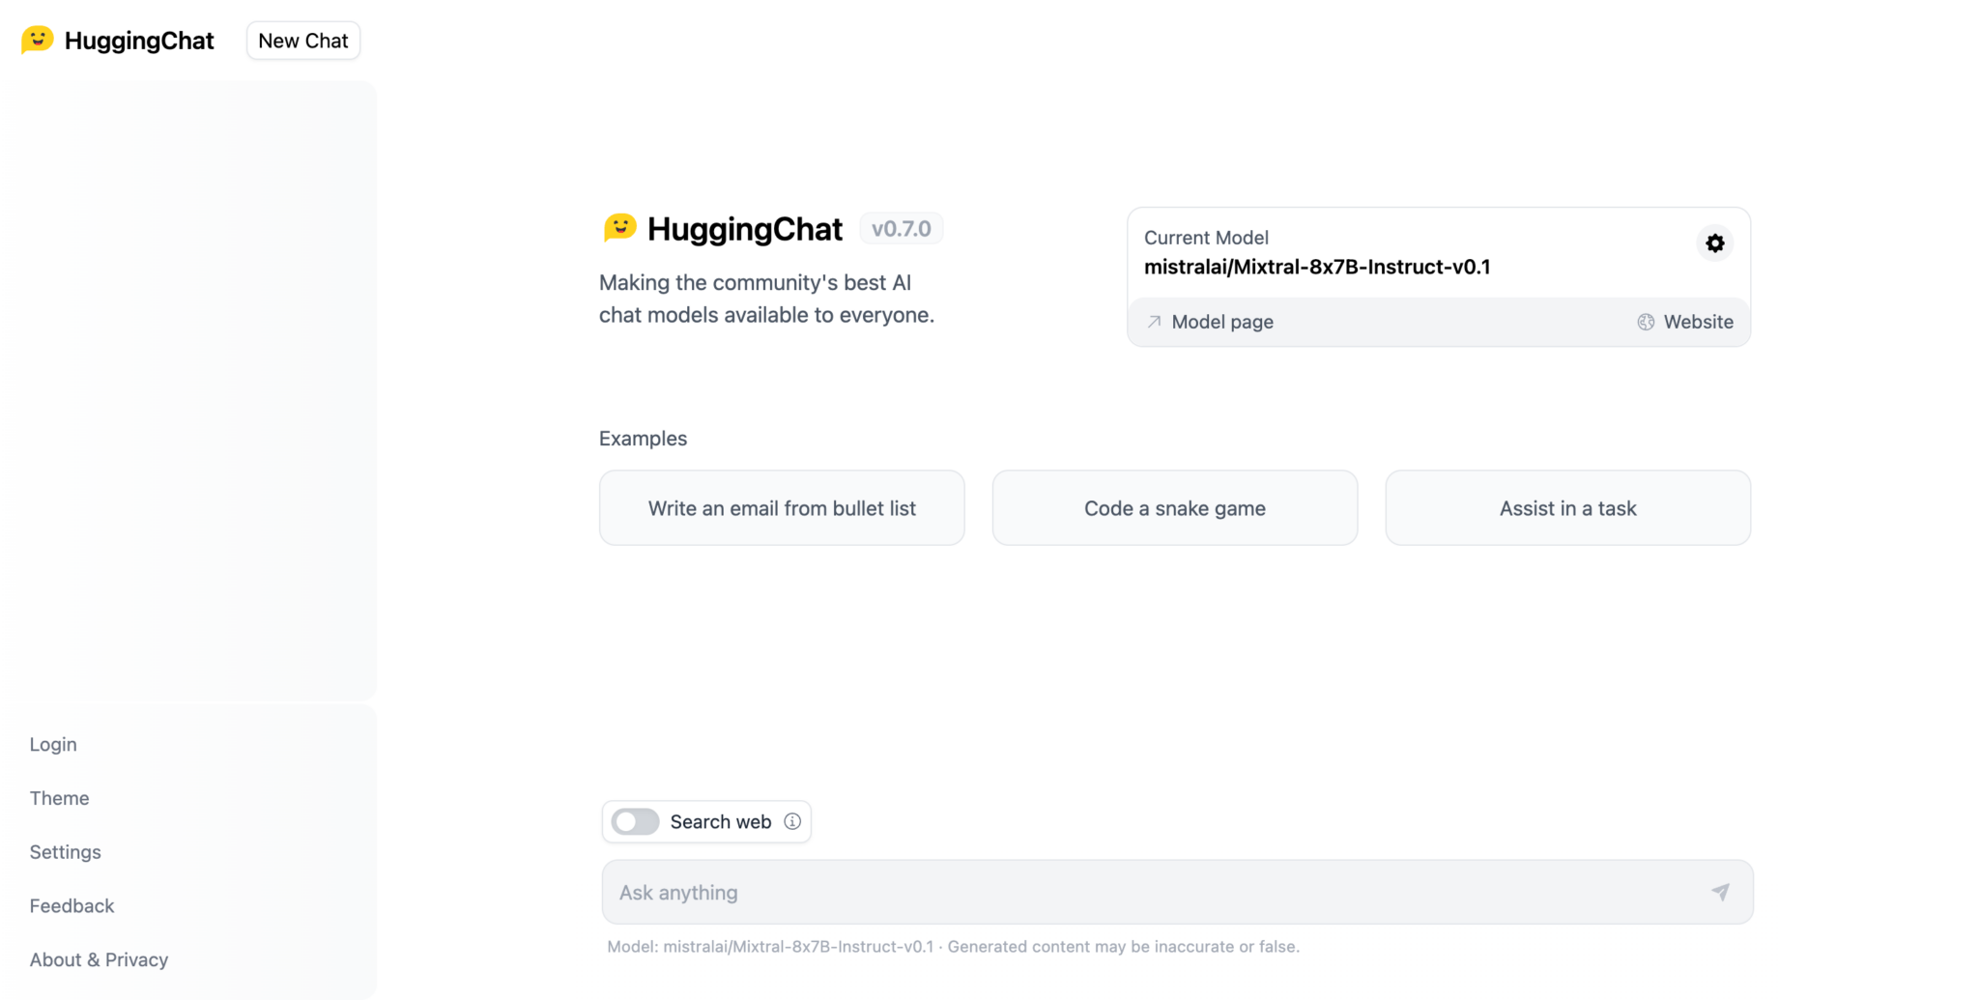Click the arrow icon beside Model page
The width and height of the screenshot is (1979, 1000).
(x=1153, y=322)
